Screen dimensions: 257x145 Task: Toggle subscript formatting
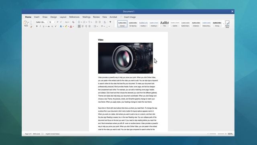pos(52,26)
